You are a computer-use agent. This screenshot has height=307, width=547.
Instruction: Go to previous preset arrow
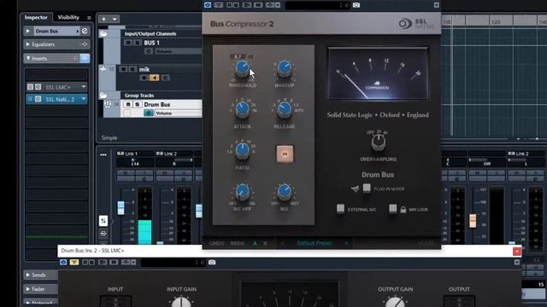[x=282, y=243]
